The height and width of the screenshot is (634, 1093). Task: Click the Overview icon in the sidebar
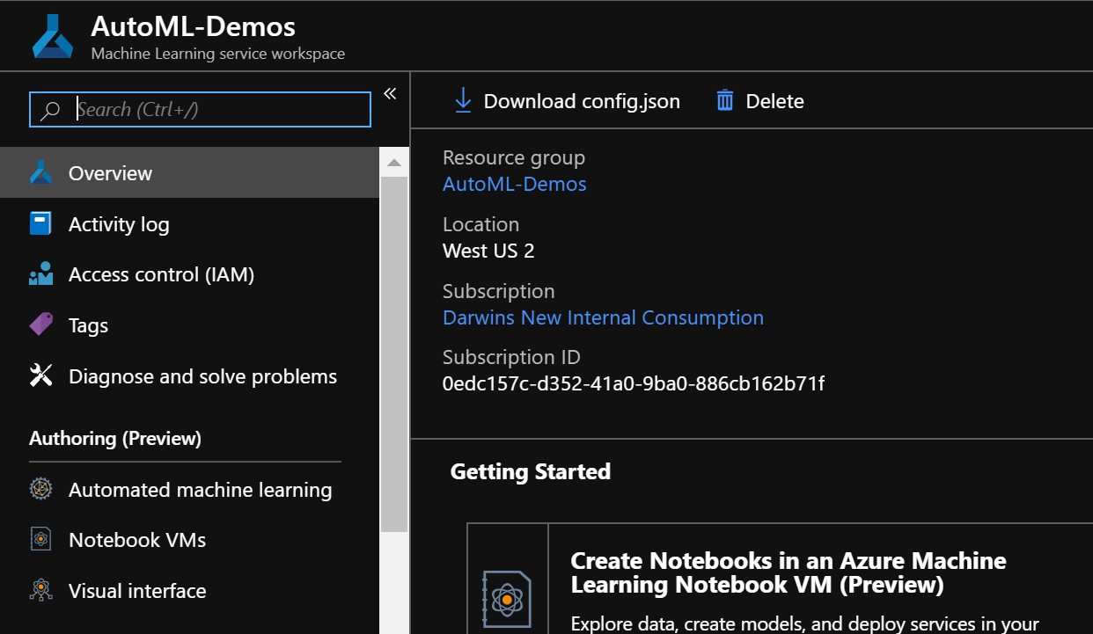pyautogui.click(x=41, y=173)
